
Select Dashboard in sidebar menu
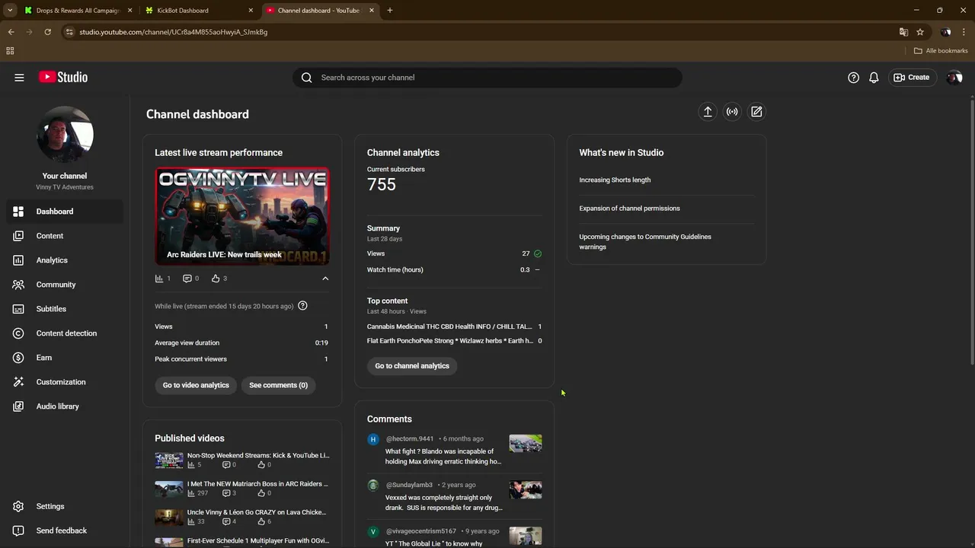tap(64, 211)
